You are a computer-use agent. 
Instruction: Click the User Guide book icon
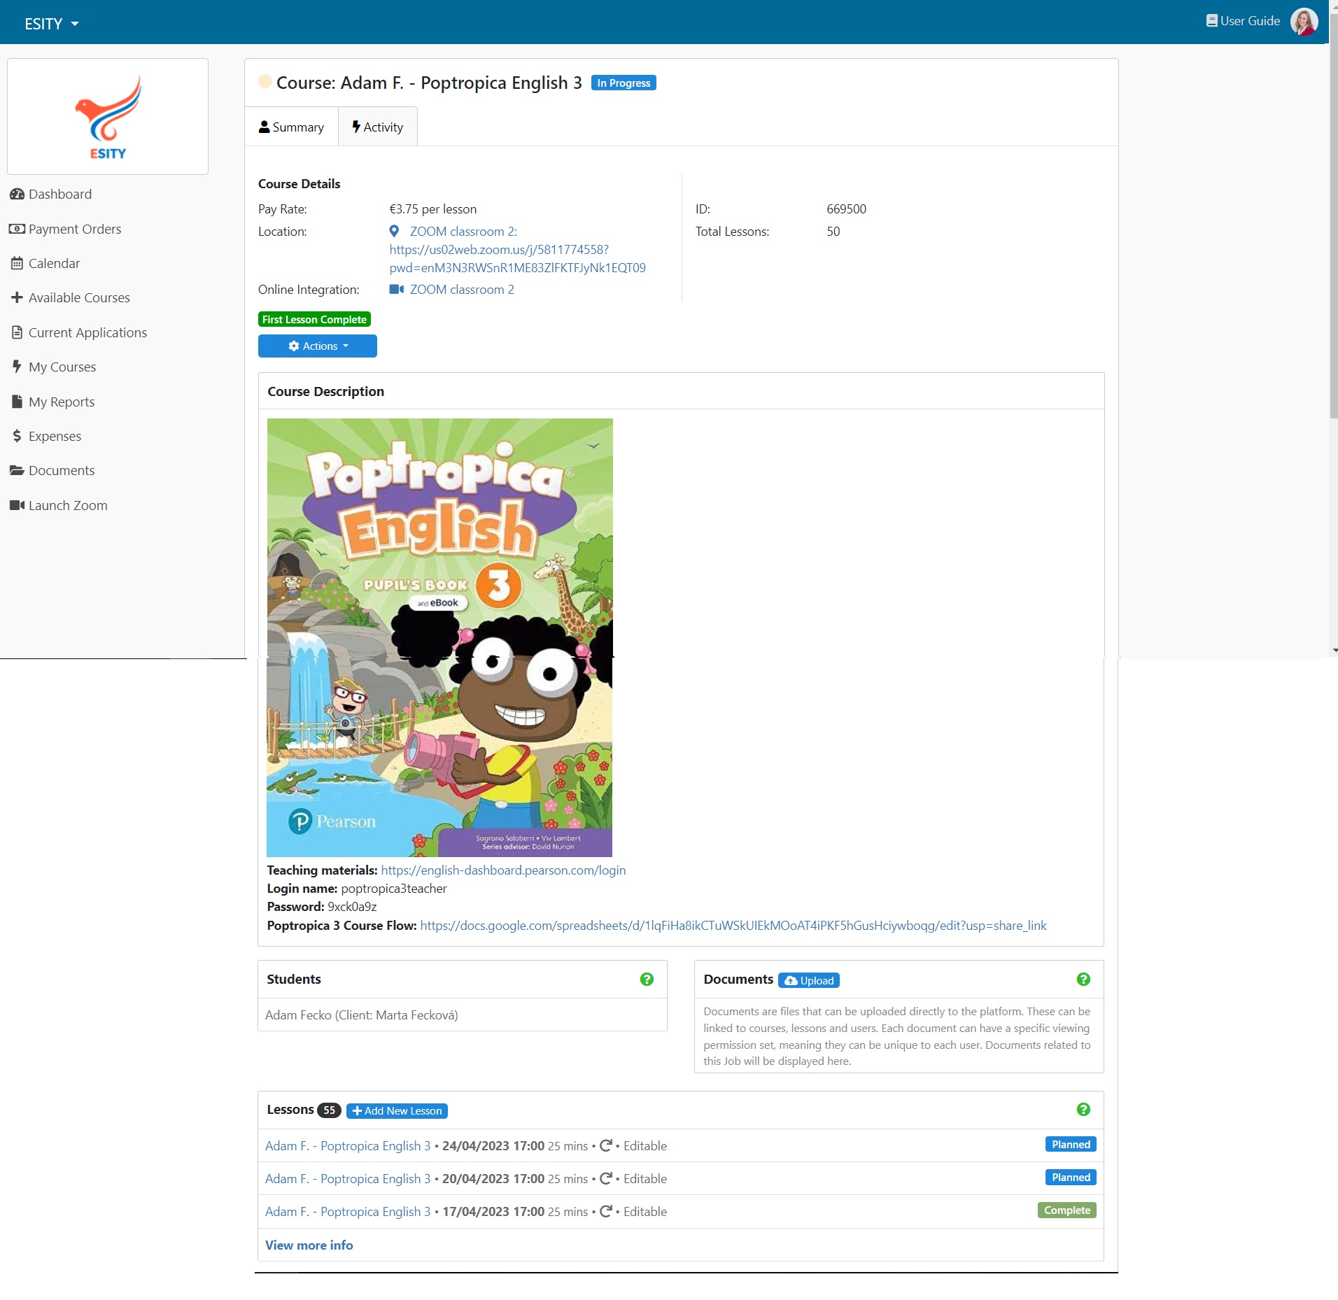[1211, 21]
